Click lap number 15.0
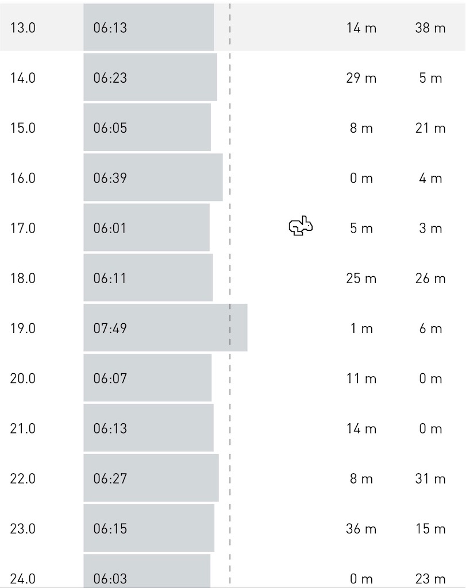Image resolution: width=466 pixels, height=588 pixels. pyautogui.click(x=22, y=128)
